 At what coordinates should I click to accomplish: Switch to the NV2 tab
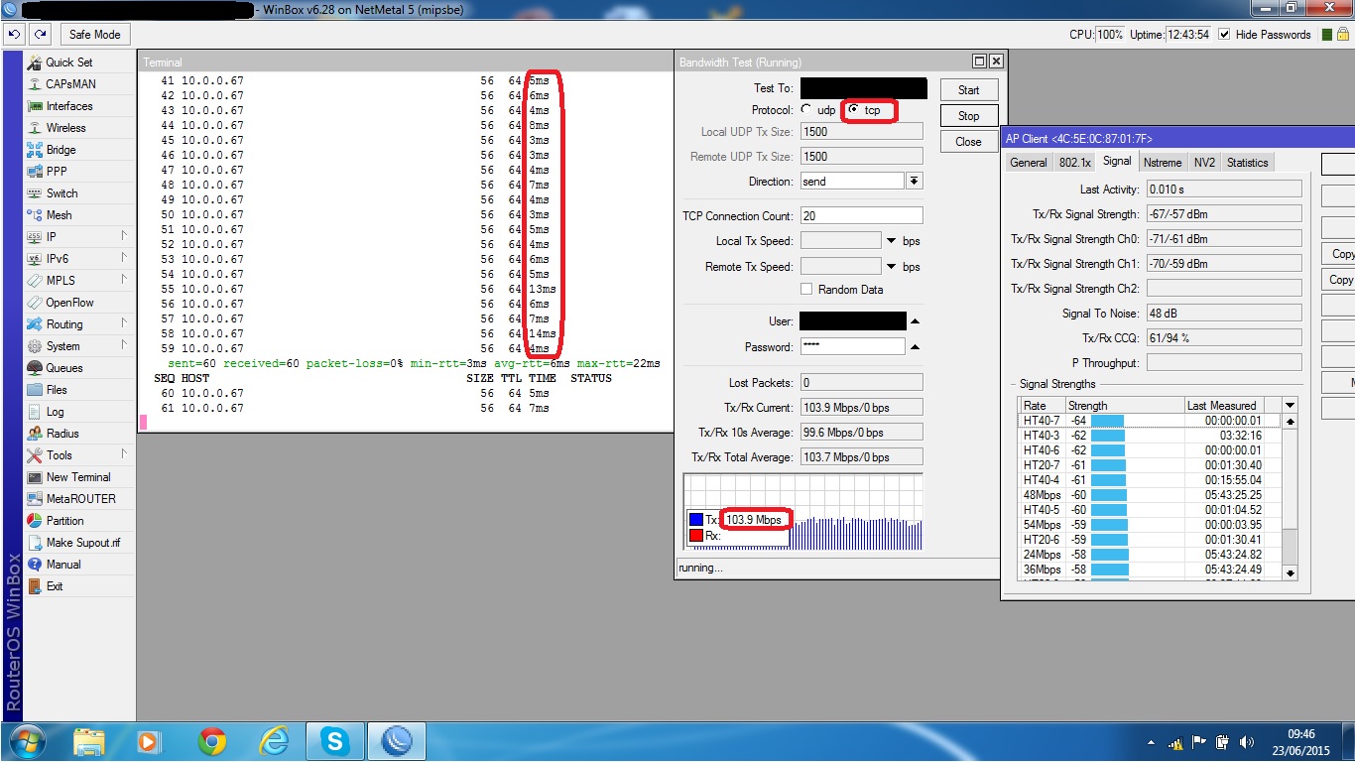click(1204, 163)
